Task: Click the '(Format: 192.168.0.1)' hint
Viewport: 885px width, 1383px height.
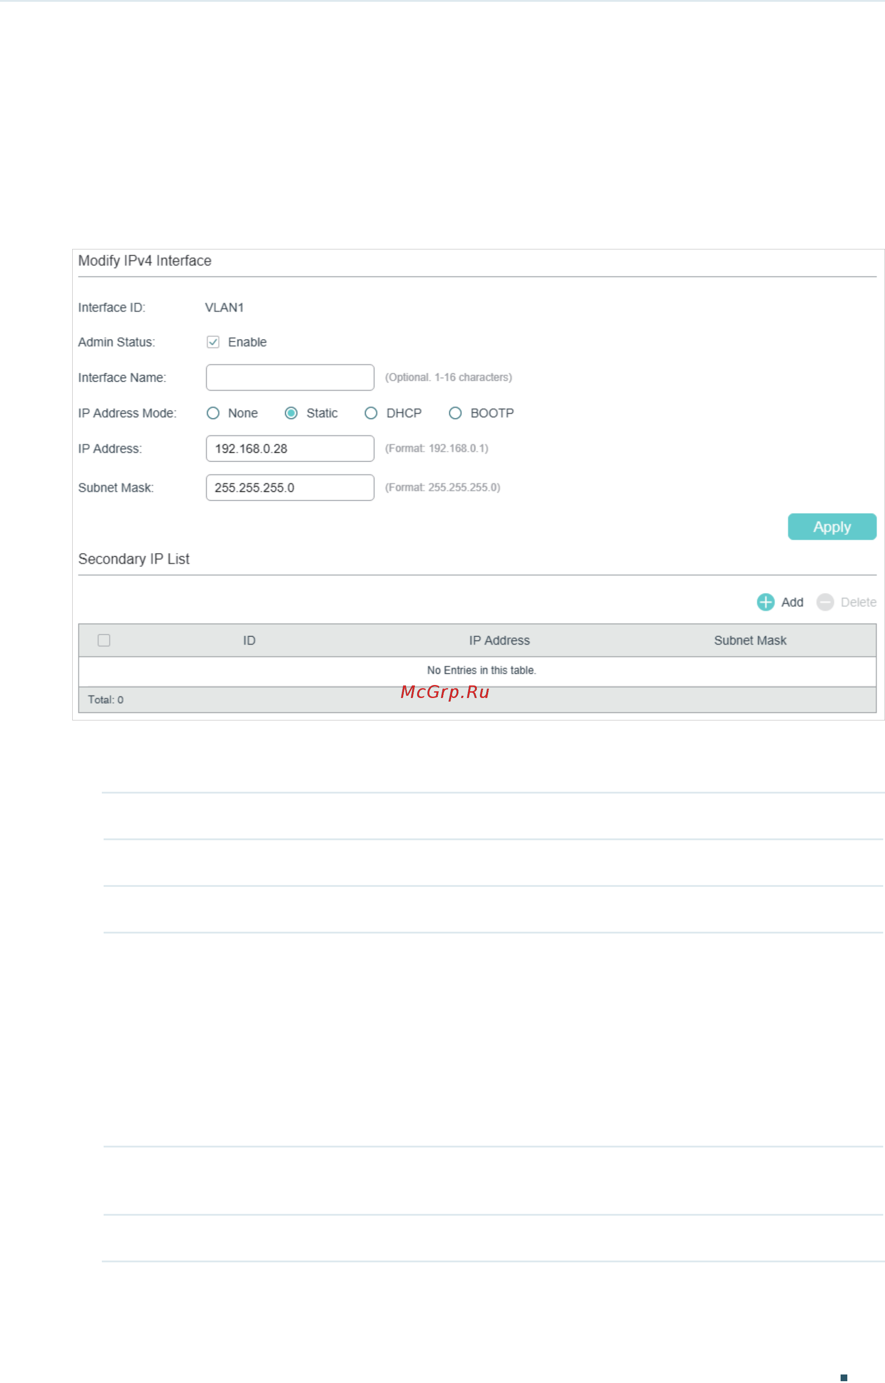Action: (437, 448)
